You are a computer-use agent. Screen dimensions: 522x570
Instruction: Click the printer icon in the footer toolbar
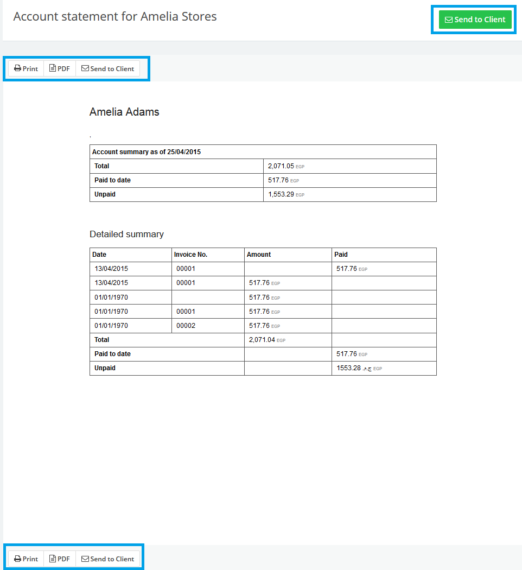click(18, 559)
